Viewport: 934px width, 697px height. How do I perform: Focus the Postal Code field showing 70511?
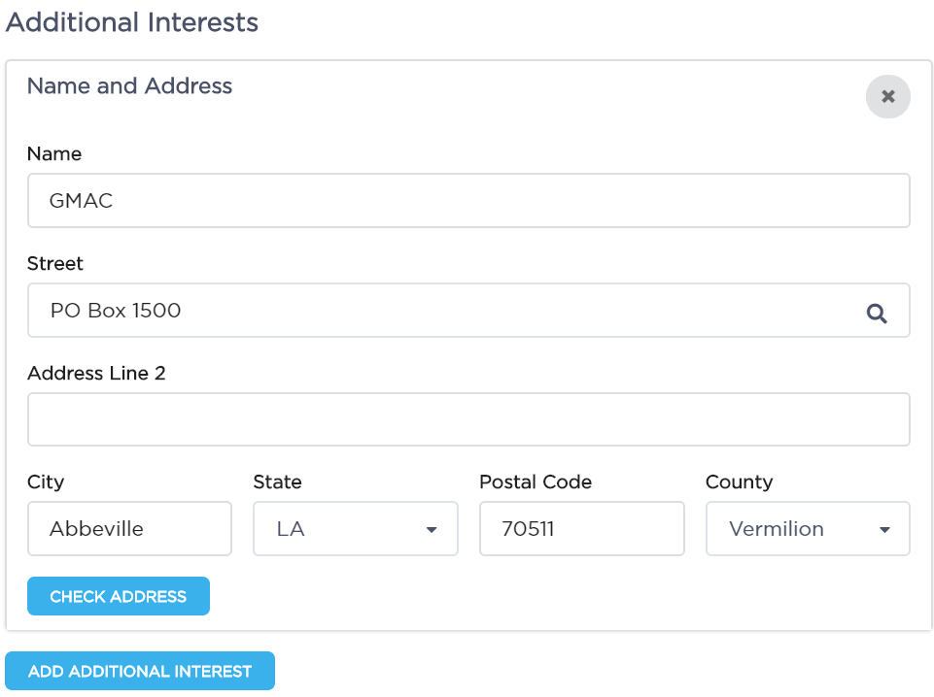(582, 529)
